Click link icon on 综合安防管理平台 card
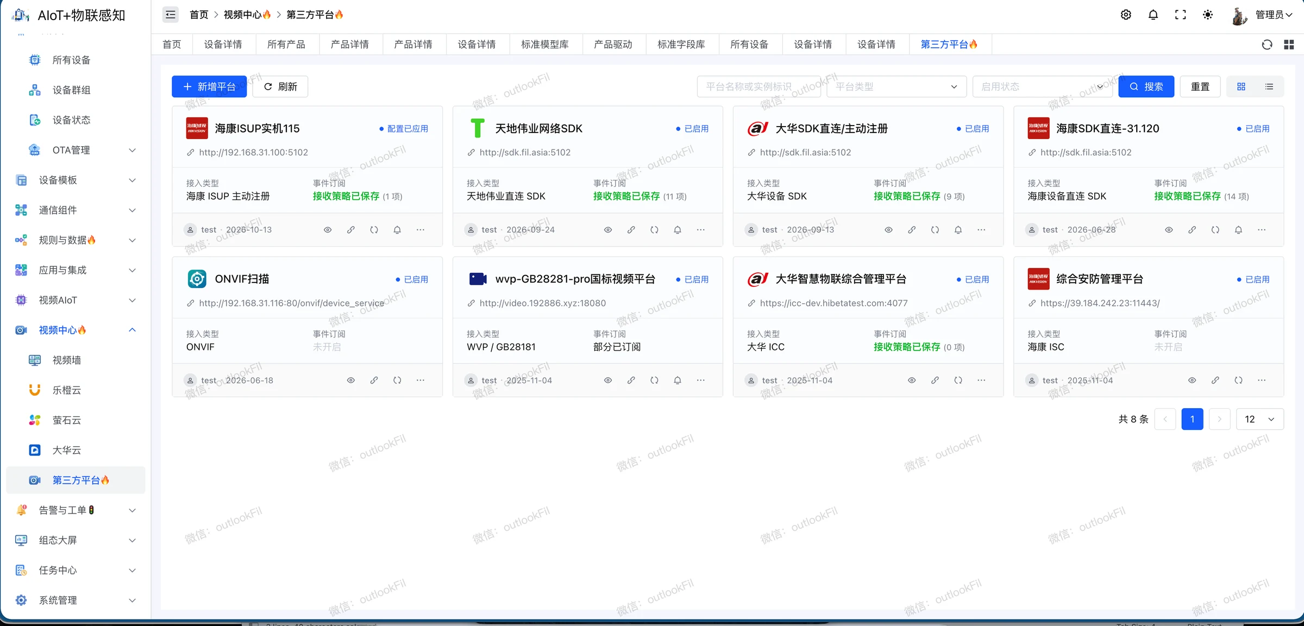This screenshot has height=626, width=1304. 1215,380
